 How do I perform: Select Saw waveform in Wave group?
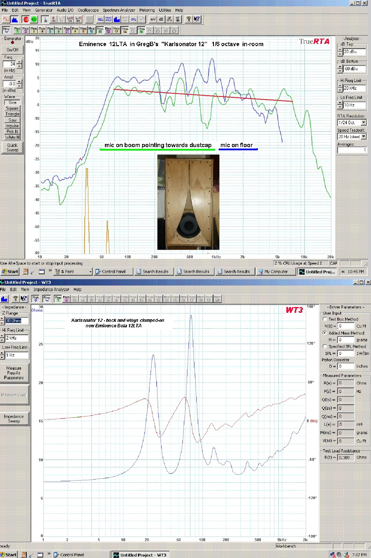tap(12, 120)
